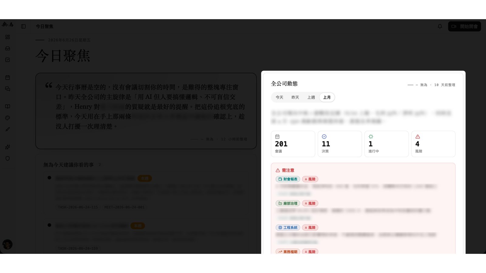
Task: Click the 業務檔期 tag
Action: pyautogui.click(x=288, y=251)
